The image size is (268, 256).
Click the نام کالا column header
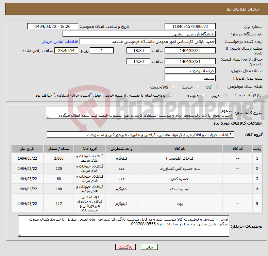click(180, 149)
